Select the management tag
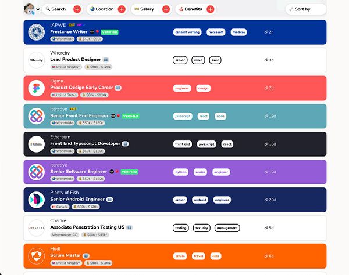Viewport: 349px width, 275px height. click(227, 228)
